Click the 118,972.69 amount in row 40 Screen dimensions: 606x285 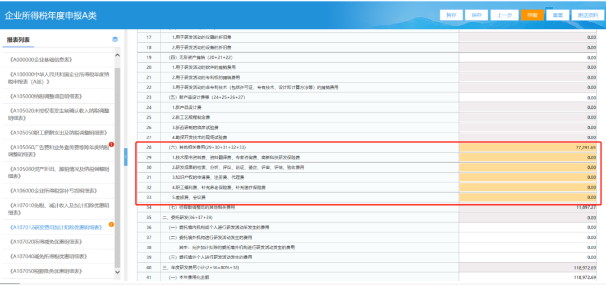click(x=585, y=267)
